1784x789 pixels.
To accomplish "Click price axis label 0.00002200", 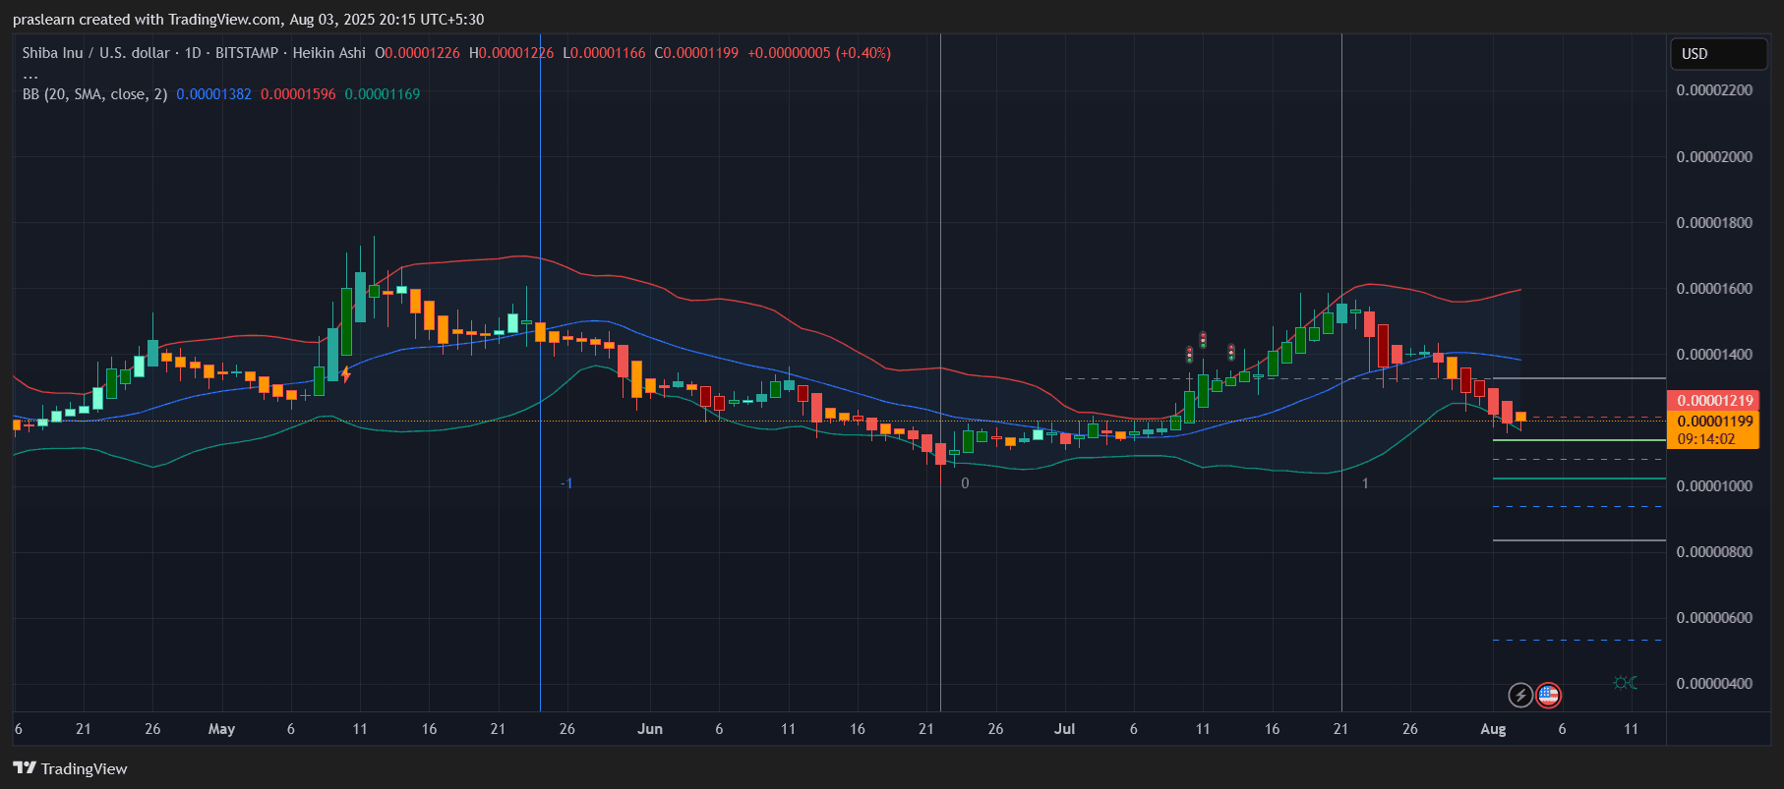I will click(1714, 90).
